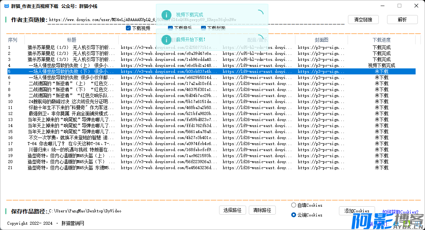Click 下载完成 status in row 1

(382, 47)
